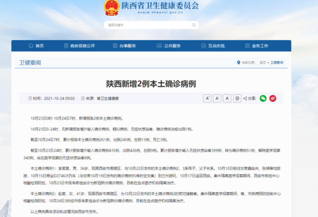Click the house icon beside 首页
This screenshot has width=318, height=217.
coord(31,46)
